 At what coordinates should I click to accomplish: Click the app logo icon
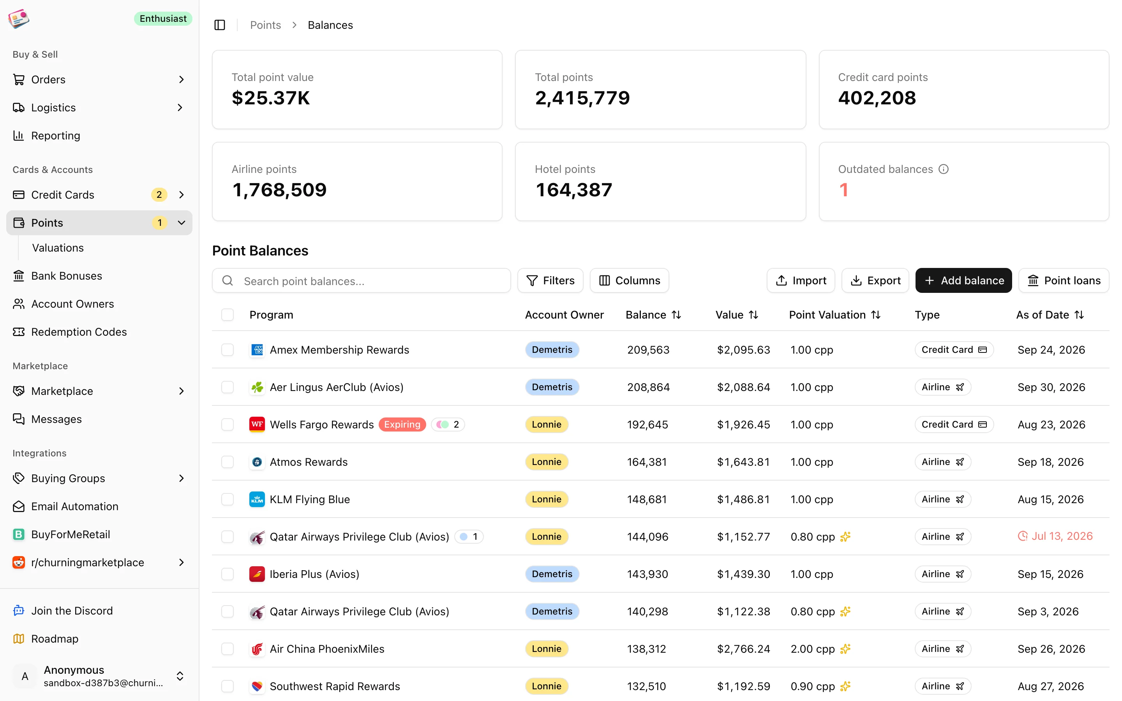[19, 19]
